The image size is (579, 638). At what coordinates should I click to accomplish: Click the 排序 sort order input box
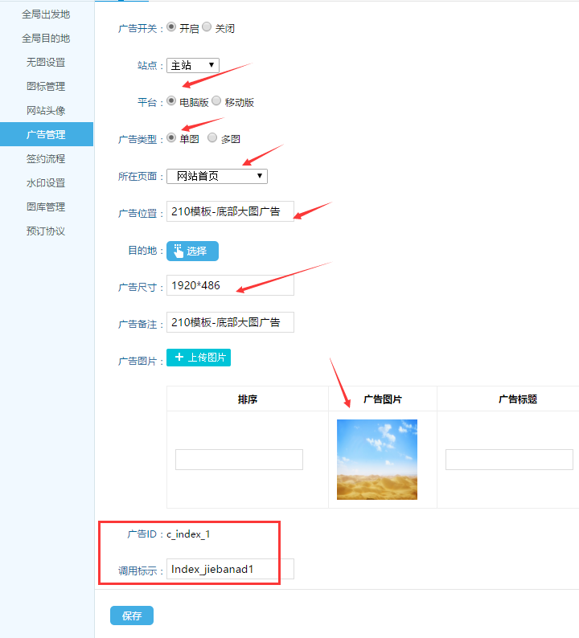tap(239, 460)
